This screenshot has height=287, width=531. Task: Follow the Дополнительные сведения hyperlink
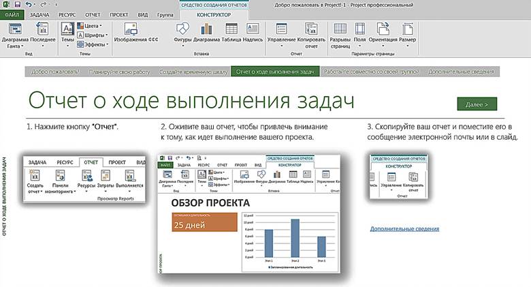[x=404, y=229]
